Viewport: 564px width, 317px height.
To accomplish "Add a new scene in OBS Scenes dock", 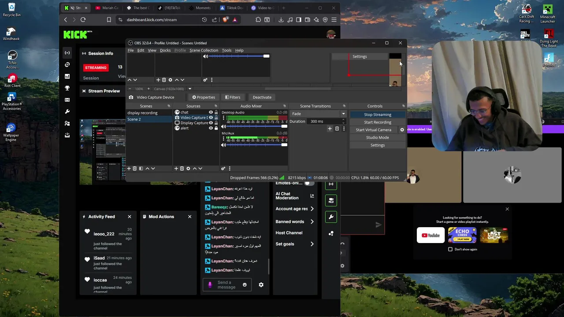I will [x=129, y=168].
